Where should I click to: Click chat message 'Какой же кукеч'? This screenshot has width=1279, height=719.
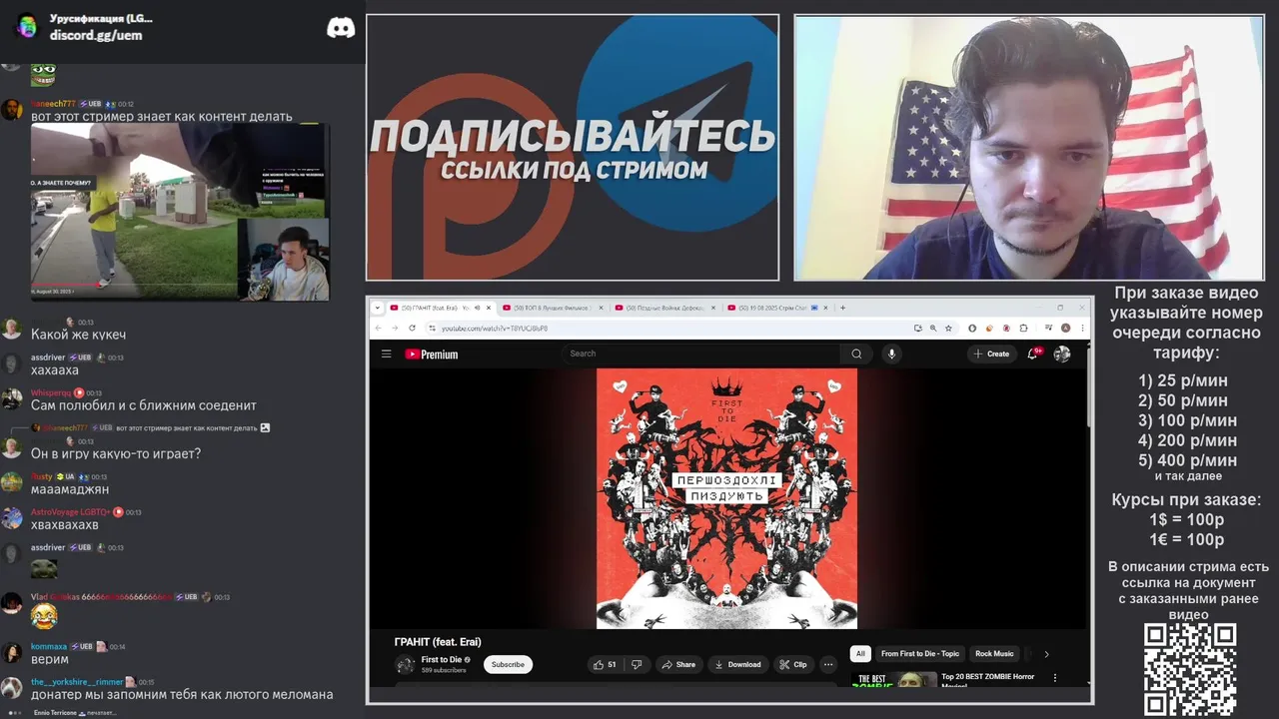(x=78, y=335)
